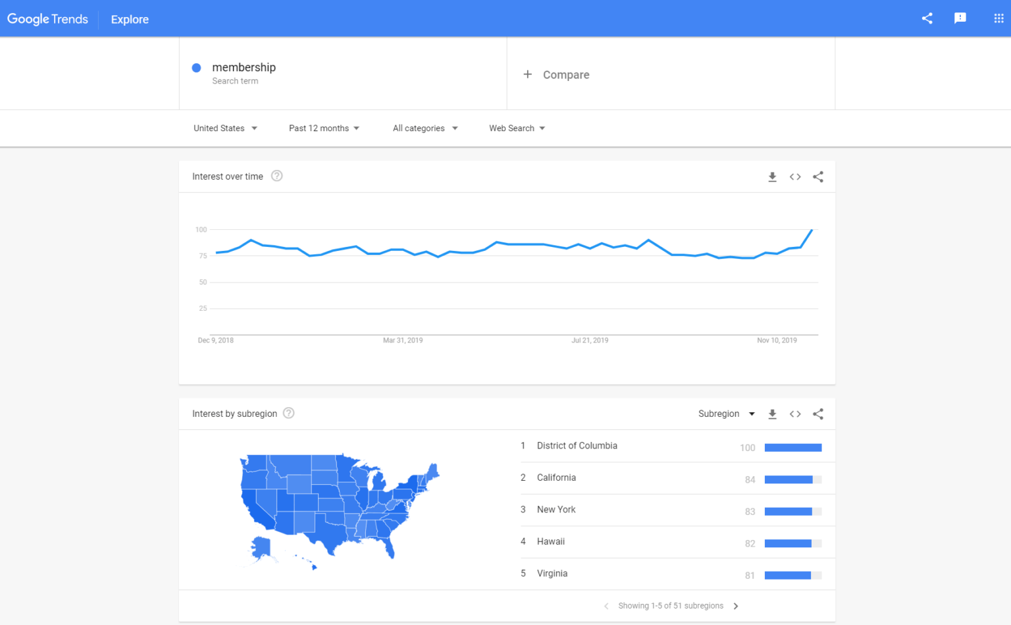Screen dimensions: 1011x625
Task: Share the Interest over time chart
Action: tap(818, 177)
